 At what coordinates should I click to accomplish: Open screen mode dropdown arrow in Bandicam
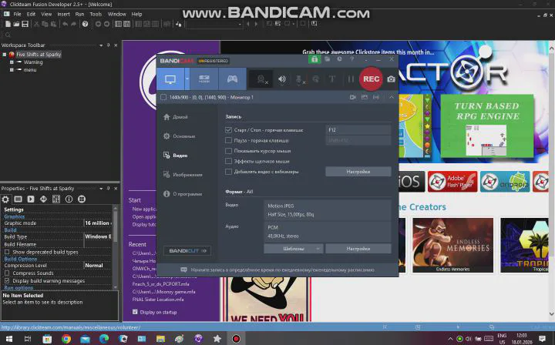(187, 79)
